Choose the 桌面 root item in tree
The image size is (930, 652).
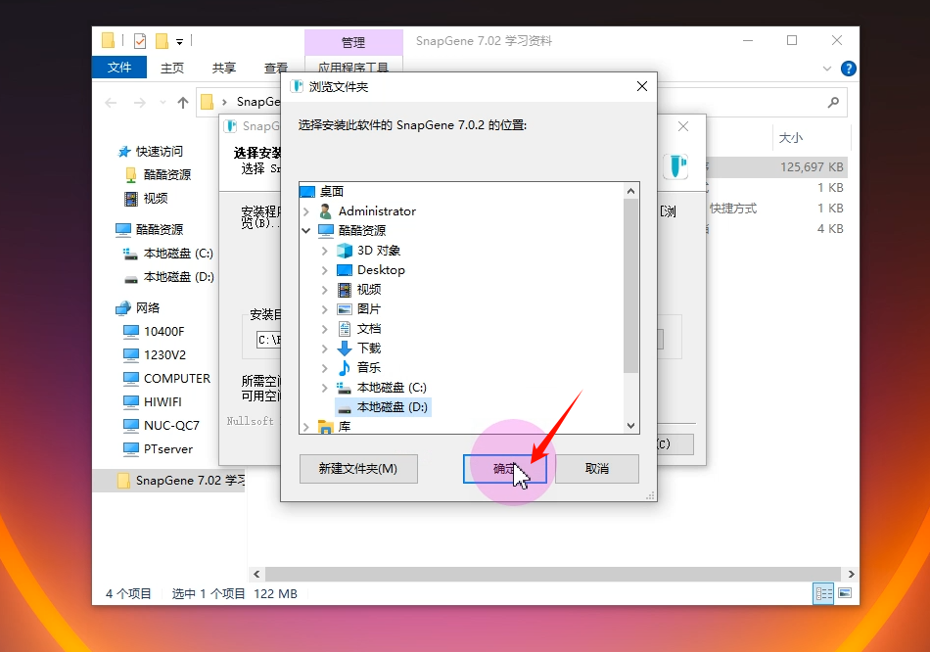click(x=331, y=192)
